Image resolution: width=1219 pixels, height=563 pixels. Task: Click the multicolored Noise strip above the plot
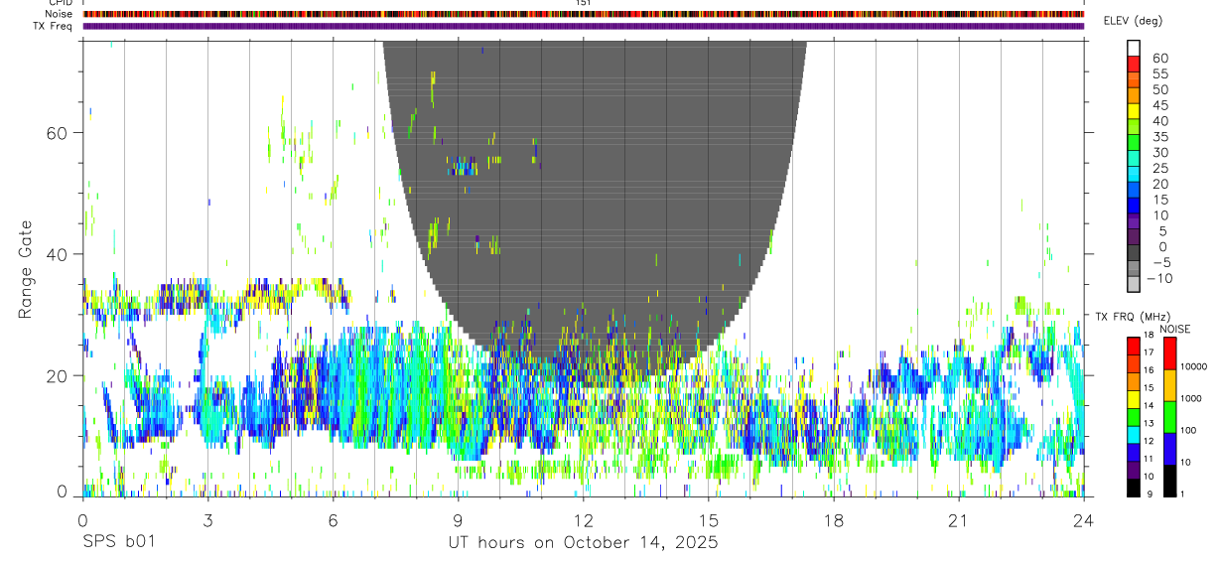coord(584,14)
